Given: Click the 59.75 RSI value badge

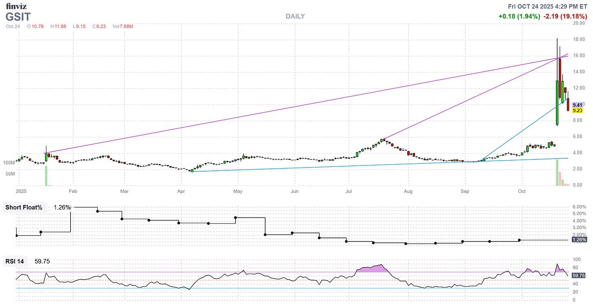Looking at the screenshot, I should pyautogui.click(x=579, y=276).
